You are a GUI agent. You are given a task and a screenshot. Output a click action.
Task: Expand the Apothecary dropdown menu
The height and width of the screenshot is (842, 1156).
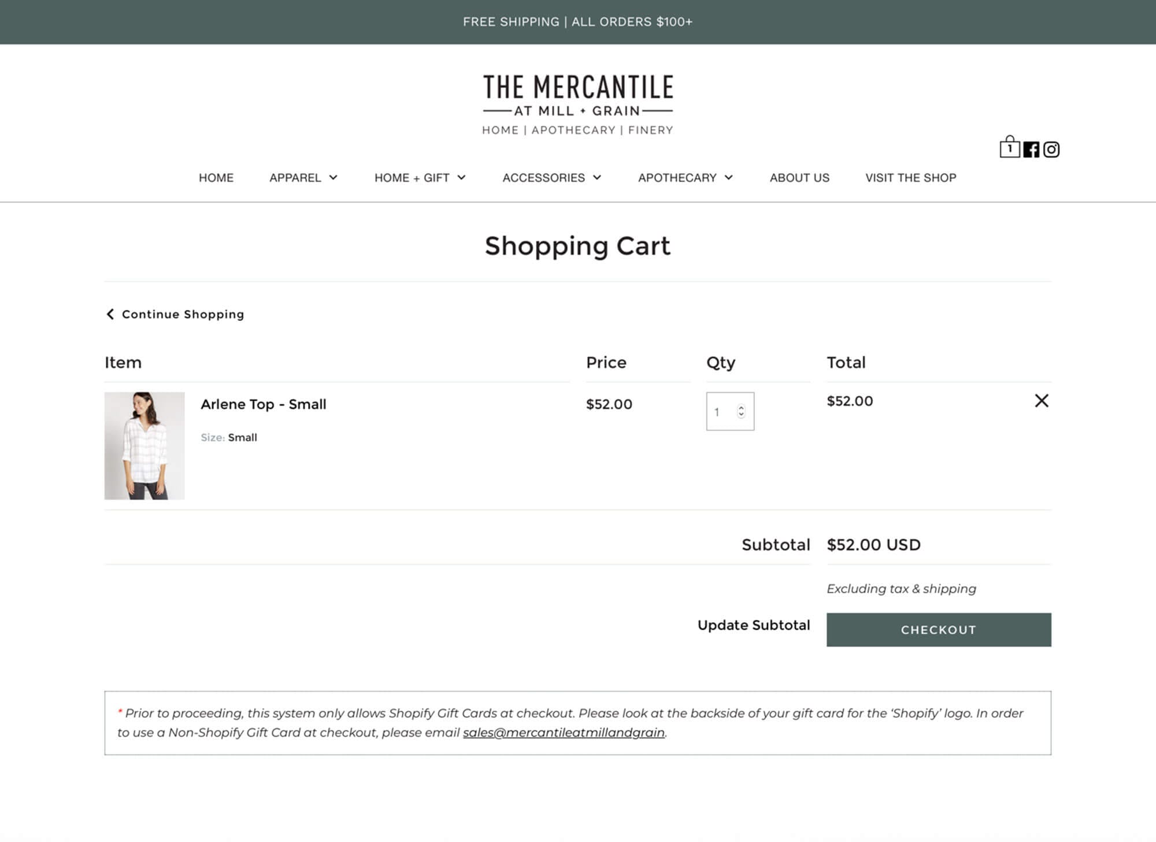click(x=686, y=178)
